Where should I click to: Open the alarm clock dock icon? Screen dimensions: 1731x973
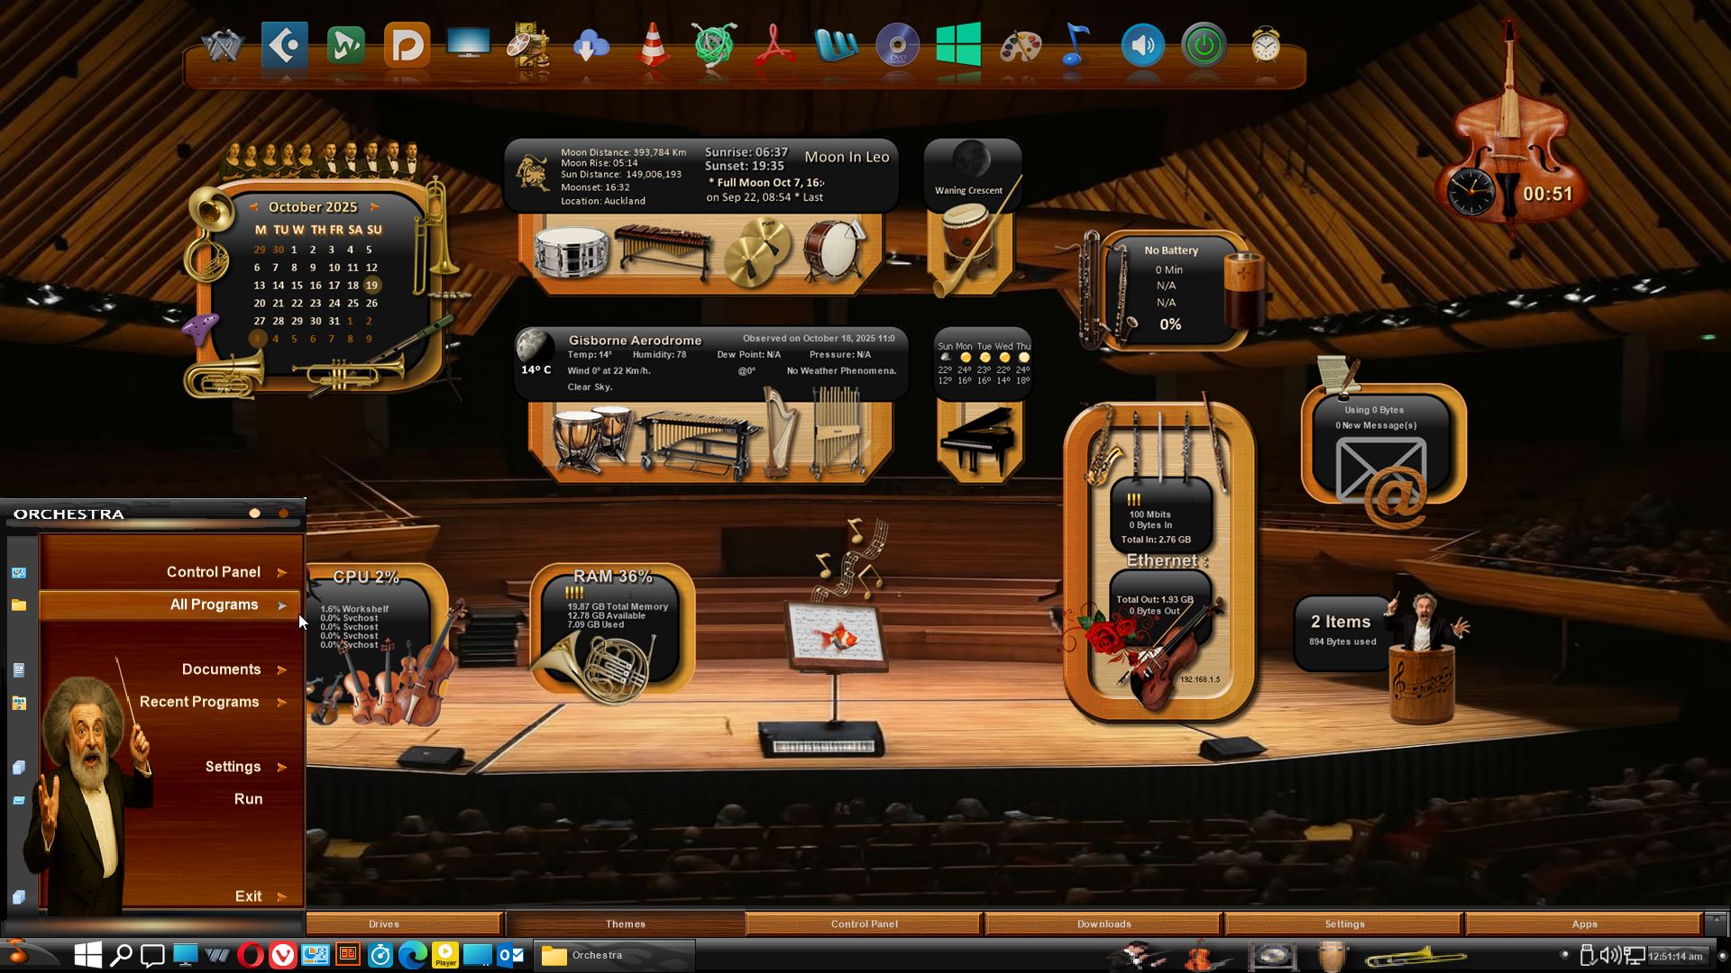(1265, 45)
